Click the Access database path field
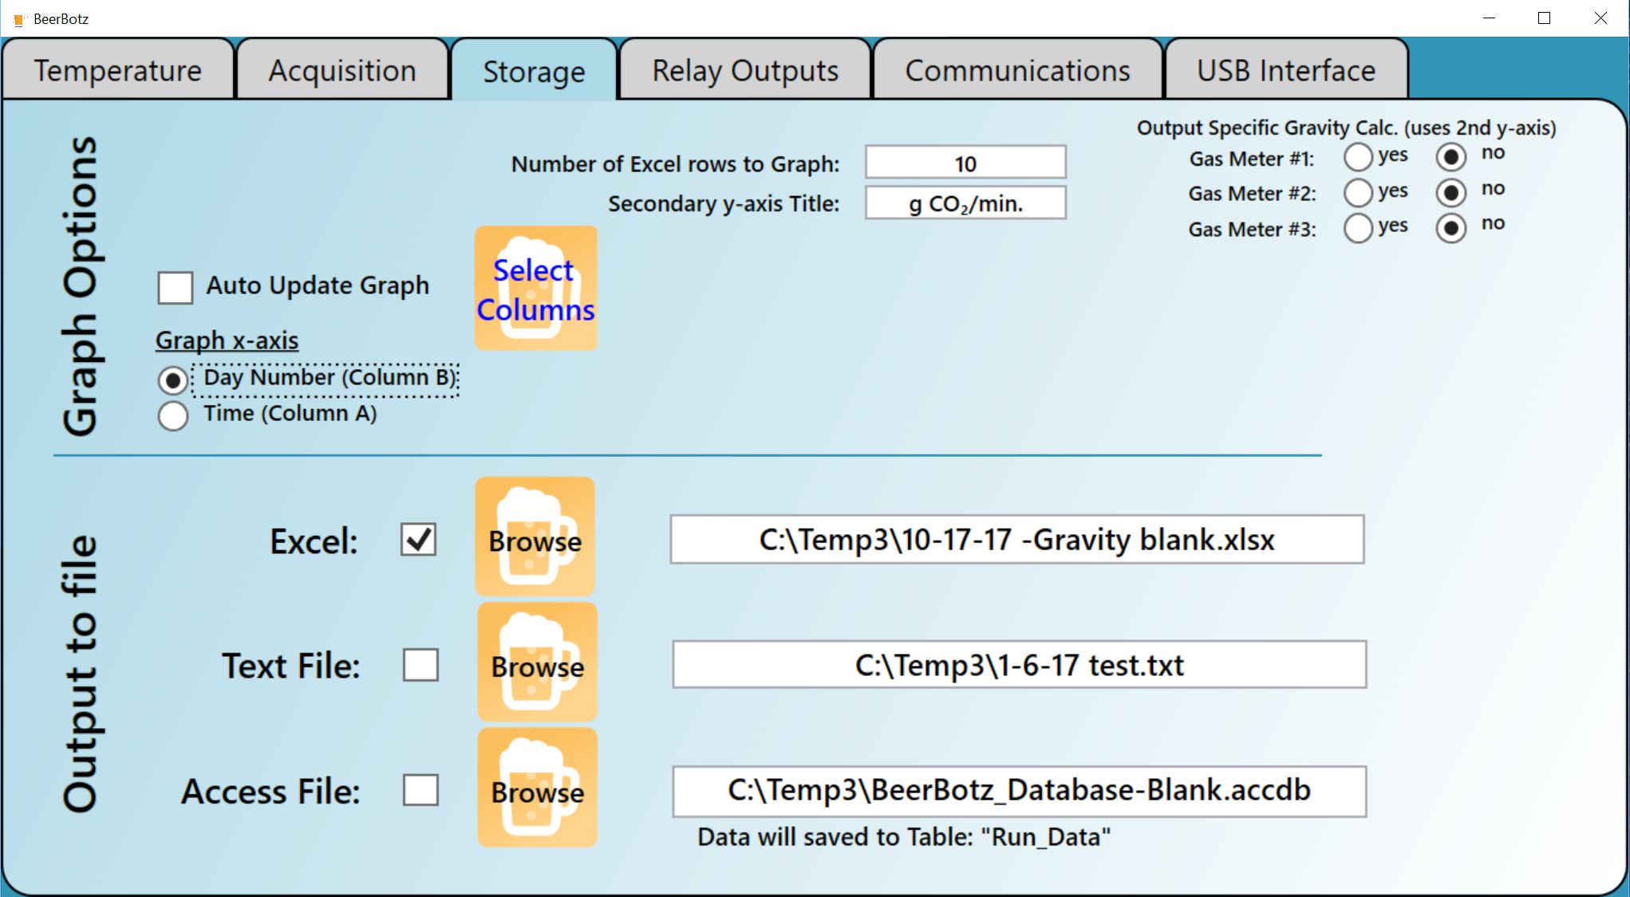The image size is (1630, 897). (x=1019, y=791)
